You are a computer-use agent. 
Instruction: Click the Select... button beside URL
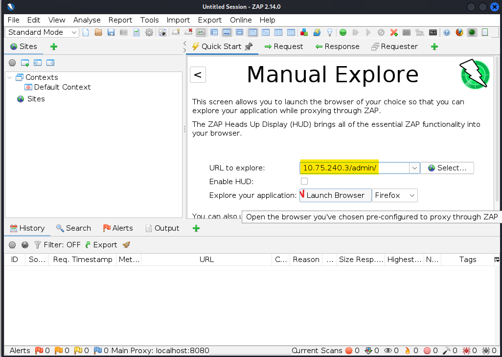(x=447, y=168)
